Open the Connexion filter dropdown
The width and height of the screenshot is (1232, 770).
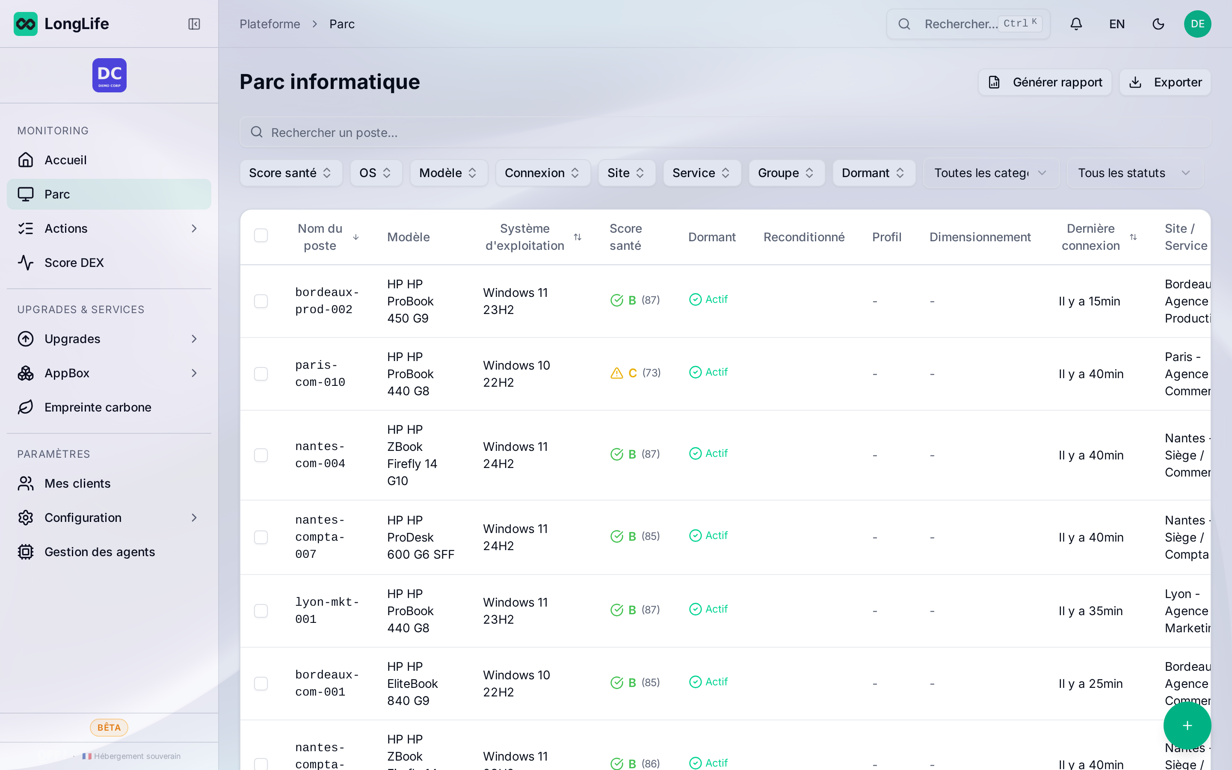pyautogui.click(x=543, y=173)
